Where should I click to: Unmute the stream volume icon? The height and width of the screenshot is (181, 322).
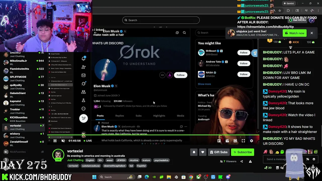click(x=63, y=141)
